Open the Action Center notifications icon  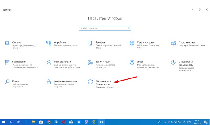pos(205,122)
